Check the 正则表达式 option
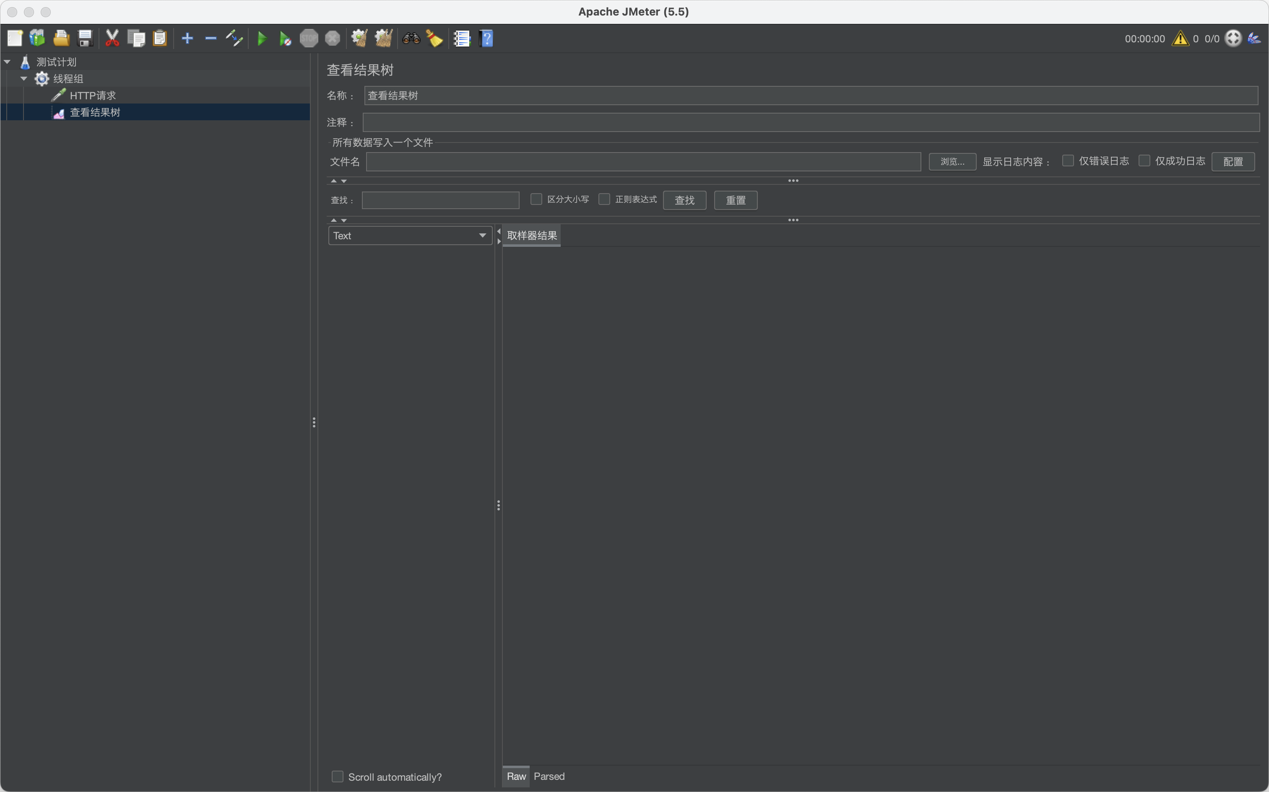The image size is (1269, 792). click(x=604, y=199)
